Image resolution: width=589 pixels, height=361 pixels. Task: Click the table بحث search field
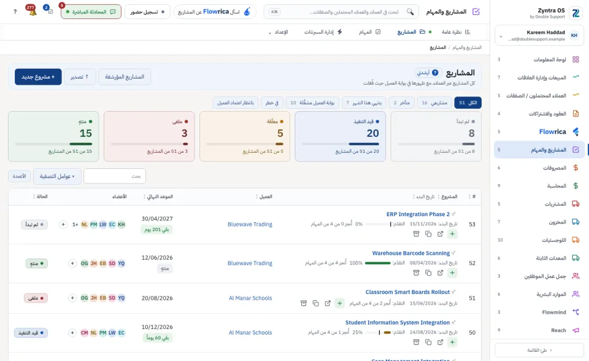(x=115, y=176)
